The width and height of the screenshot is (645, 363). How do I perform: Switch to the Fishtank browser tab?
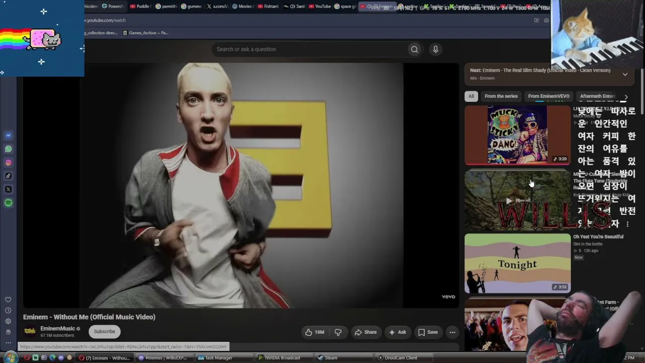point(268,7)
